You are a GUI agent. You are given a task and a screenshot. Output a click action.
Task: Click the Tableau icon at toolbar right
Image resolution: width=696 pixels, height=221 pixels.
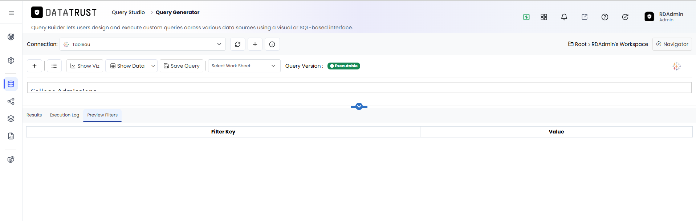pos(677,66)
